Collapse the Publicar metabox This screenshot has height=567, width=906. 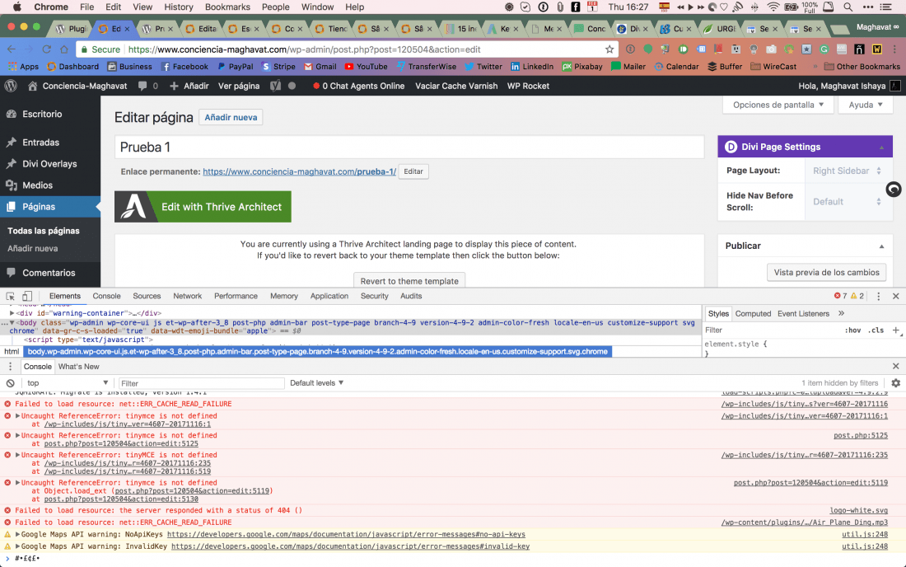[881, 246]
